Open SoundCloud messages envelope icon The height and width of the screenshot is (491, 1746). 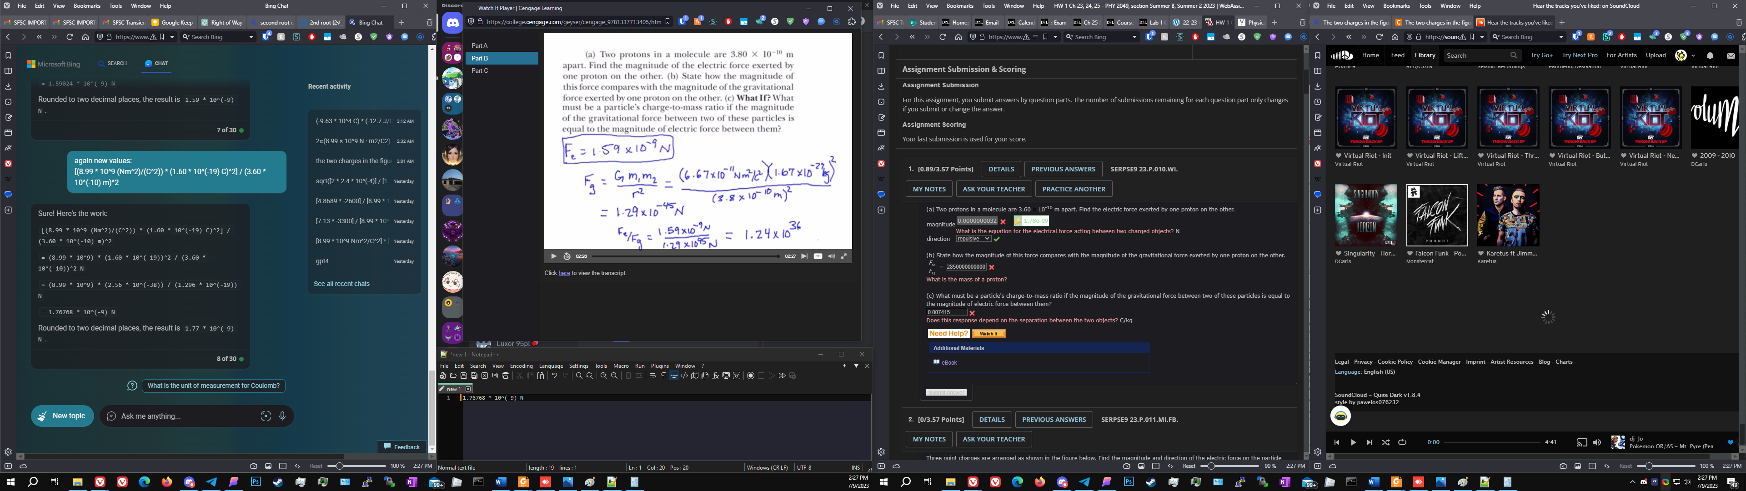pyautogui.click(x=1731, y=55)
